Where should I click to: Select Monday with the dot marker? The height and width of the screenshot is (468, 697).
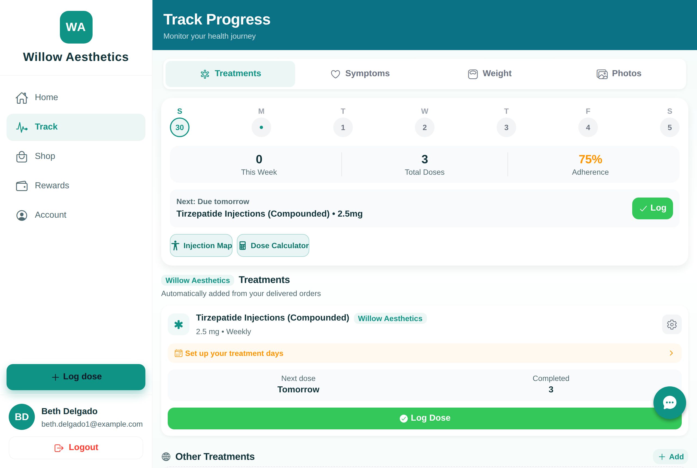click(x=261, y=127)
